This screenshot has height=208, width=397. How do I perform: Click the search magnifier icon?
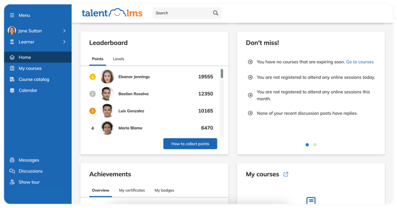(x=215, y=13)
